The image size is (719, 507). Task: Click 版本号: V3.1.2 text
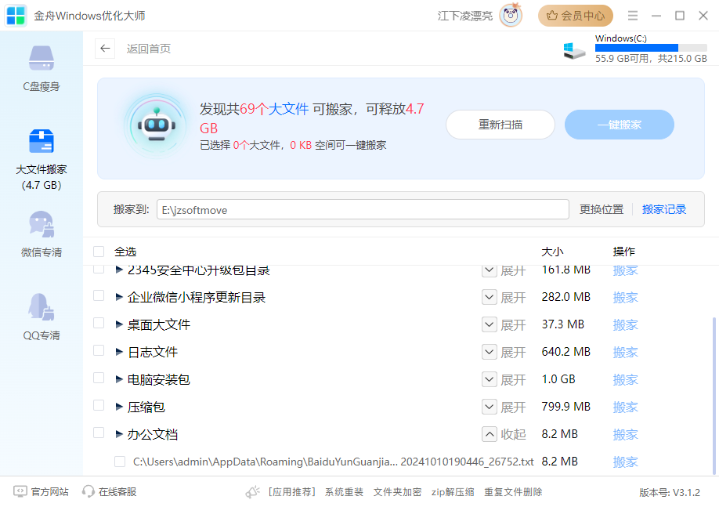tap(670, 492)
